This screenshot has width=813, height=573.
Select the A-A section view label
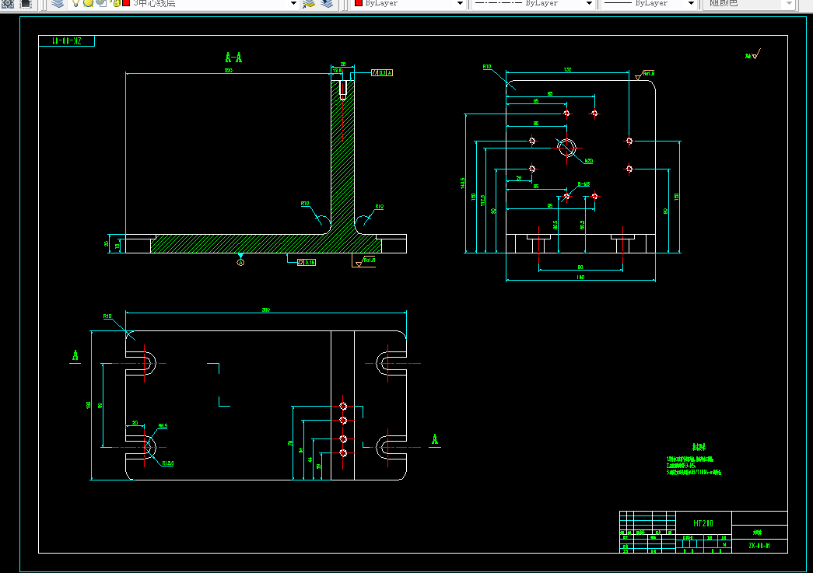point(234,57)
